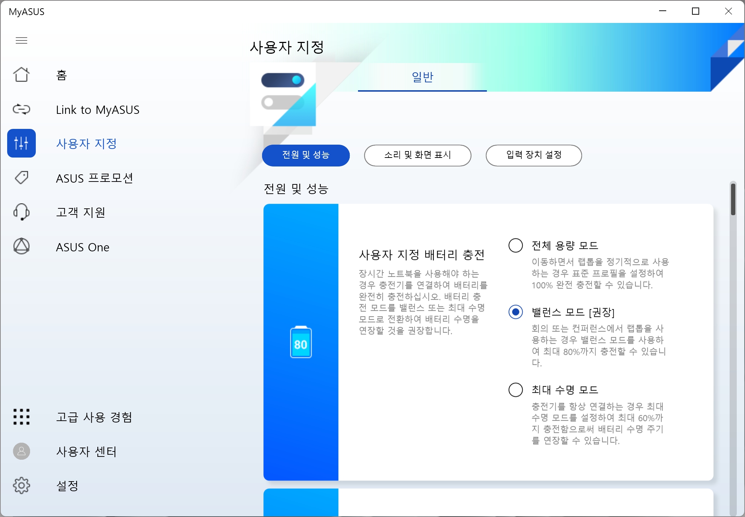Open the 사용자 센터 profile avatar icon

[21, 451]
